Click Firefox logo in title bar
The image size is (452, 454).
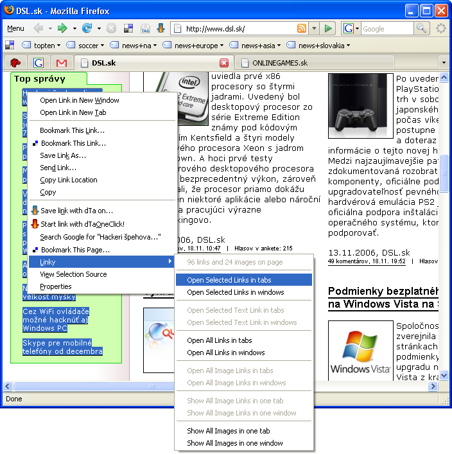[x=9, y=10]
